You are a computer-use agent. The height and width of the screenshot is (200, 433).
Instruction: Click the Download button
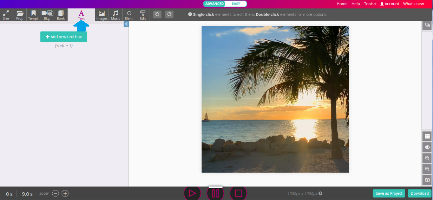coord(420,193)
